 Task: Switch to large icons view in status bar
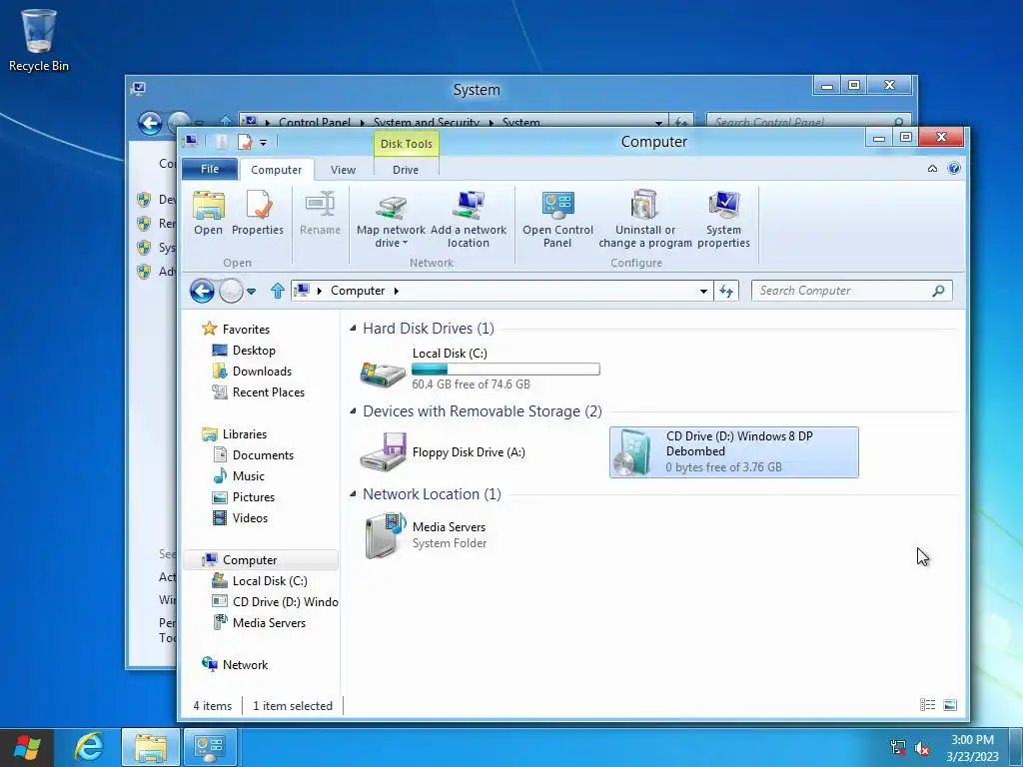pos(950,705)
